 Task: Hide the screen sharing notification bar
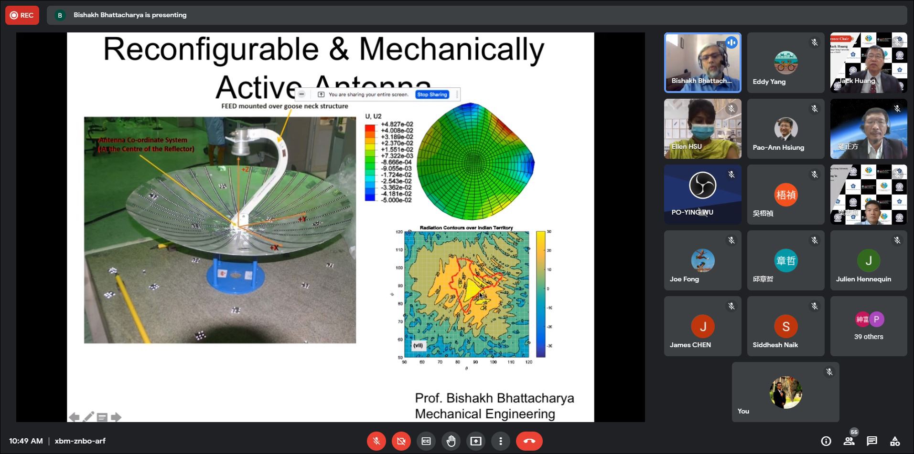tap(302, 94)
